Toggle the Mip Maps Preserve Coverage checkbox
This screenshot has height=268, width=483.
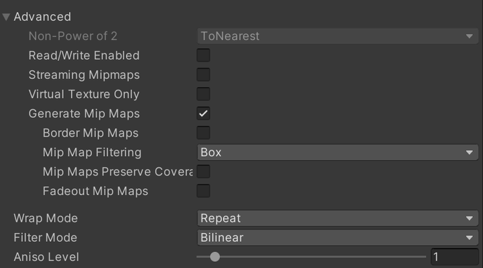pos(203,172)
